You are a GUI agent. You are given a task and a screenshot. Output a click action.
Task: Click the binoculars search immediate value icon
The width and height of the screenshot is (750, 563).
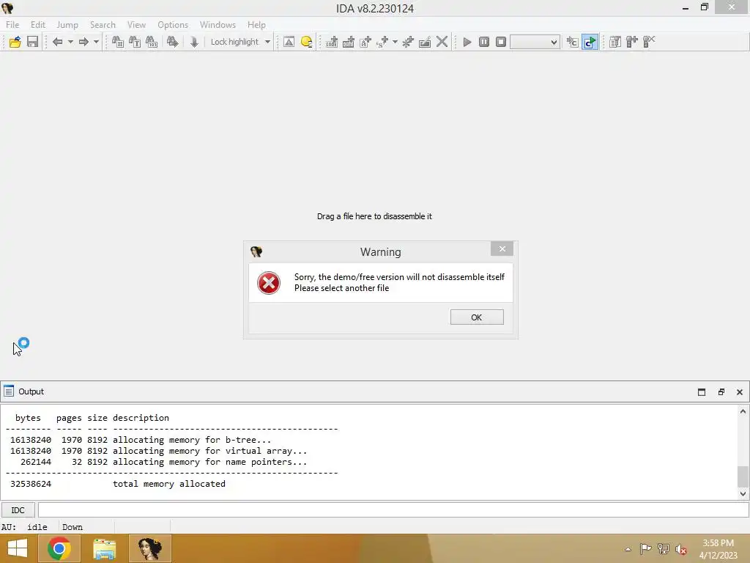pyautogui.click(x=118, y=42)
